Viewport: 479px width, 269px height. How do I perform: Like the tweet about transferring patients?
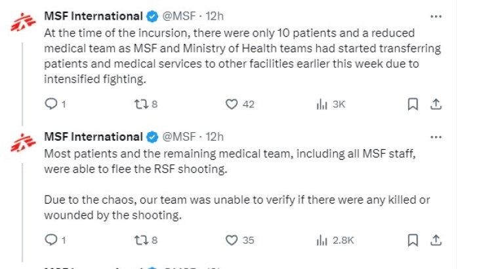(231, 104)
